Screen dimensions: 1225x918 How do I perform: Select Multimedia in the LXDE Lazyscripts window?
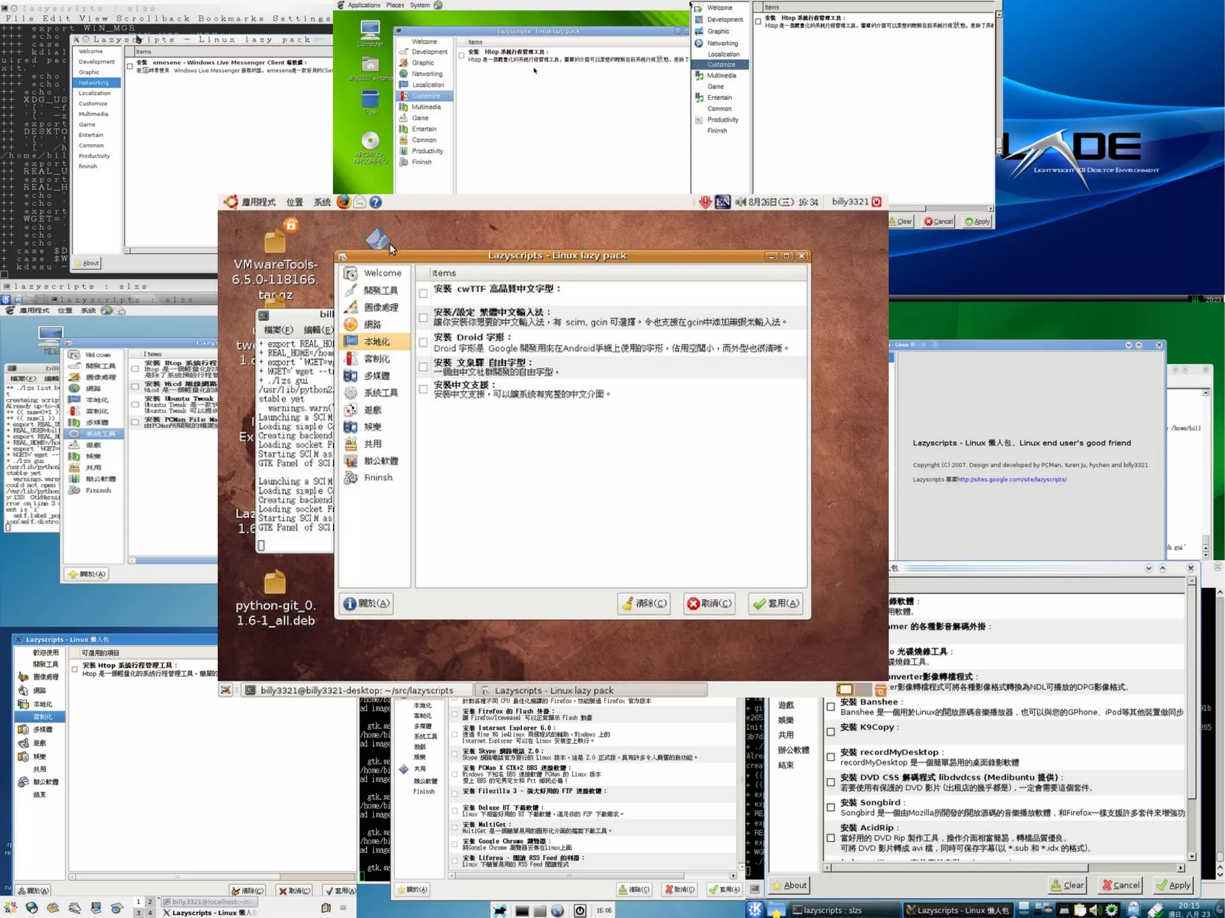721,75
